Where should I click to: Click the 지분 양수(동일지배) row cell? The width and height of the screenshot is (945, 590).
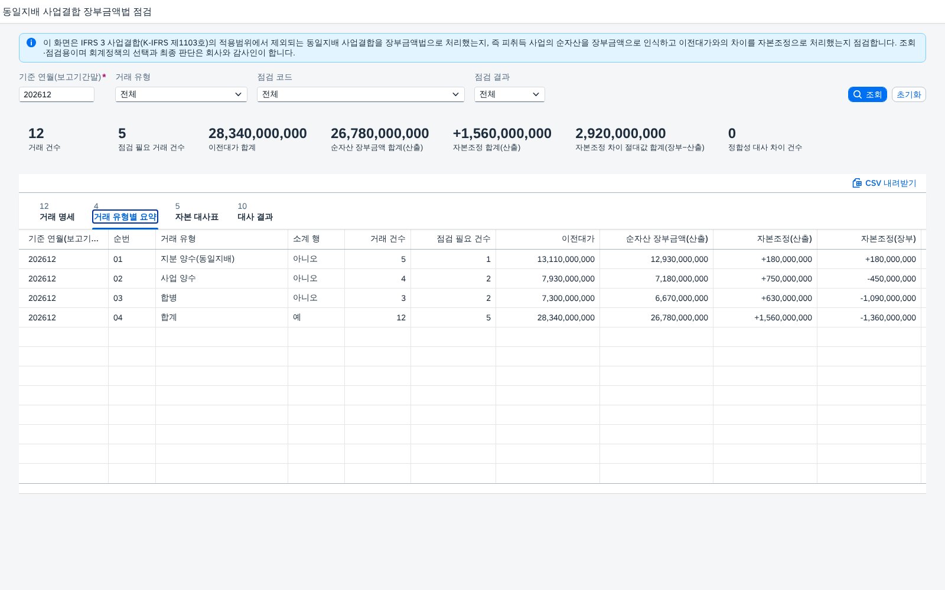[x=221, y=259]
